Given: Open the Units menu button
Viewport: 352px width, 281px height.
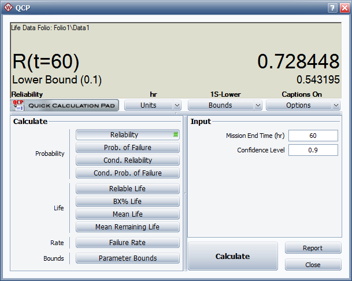Looking at the screenshot, I should click(149, 105).
